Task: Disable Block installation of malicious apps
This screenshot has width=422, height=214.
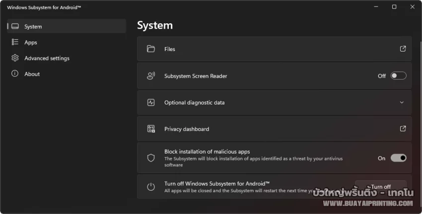Action: [398, 158]
